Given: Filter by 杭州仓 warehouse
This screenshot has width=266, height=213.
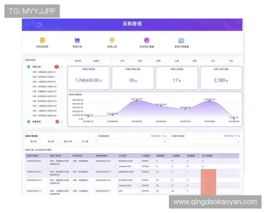Looking at the screenshot, I should 78,61.
